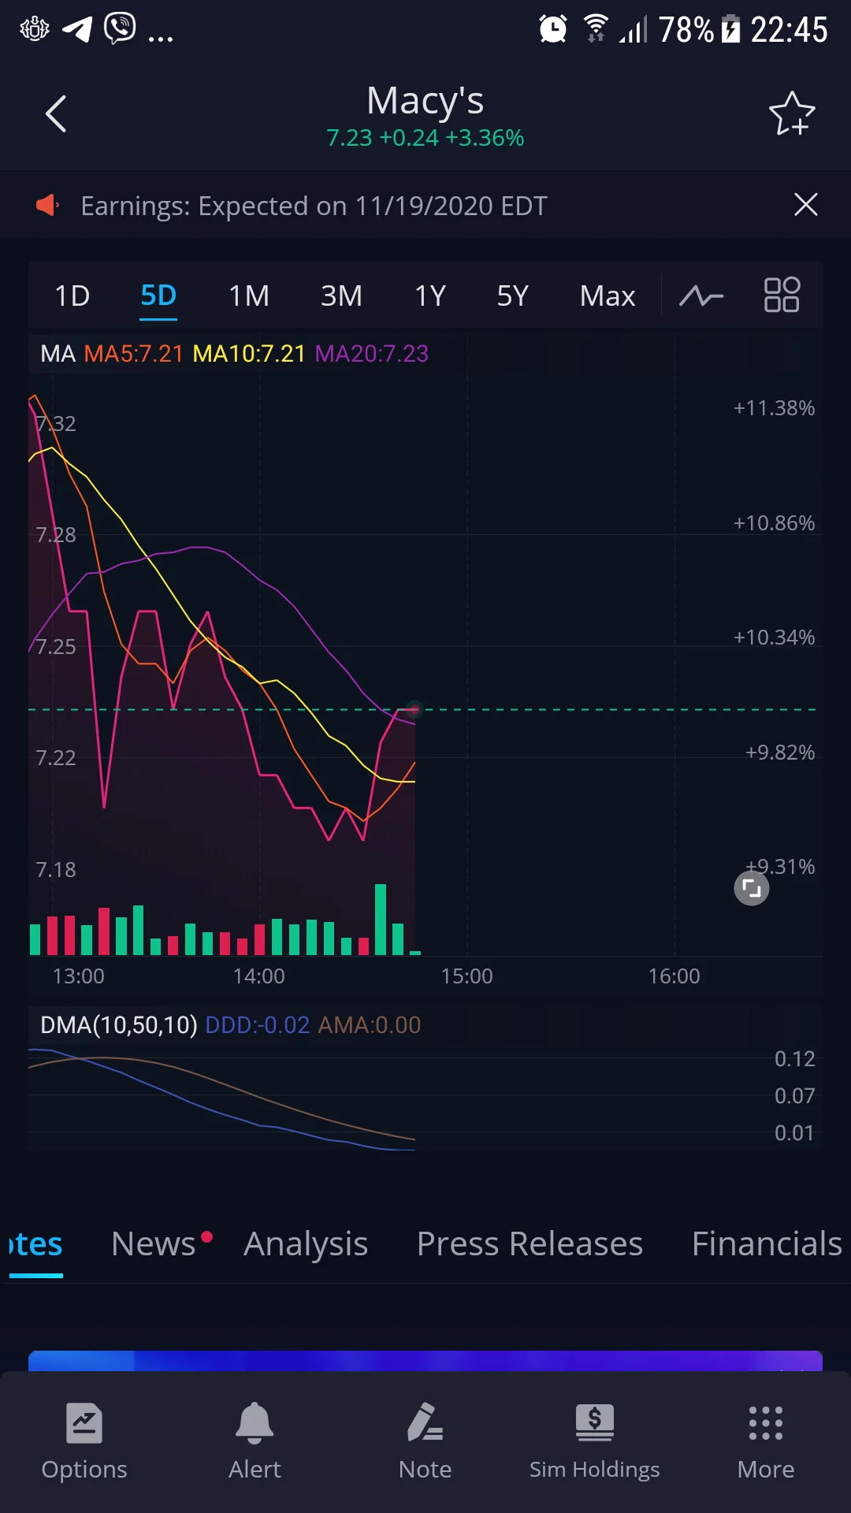Tap the Wi-Fi status icon
The width and height of the screenshot is (851, 1513).
coord(596,28)
